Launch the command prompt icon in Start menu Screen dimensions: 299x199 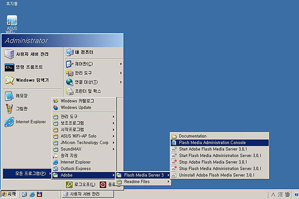[9, 67]
